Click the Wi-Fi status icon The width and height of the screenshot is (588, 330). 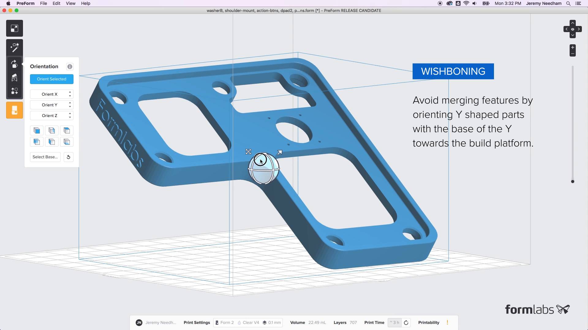[x=466, y=3]
